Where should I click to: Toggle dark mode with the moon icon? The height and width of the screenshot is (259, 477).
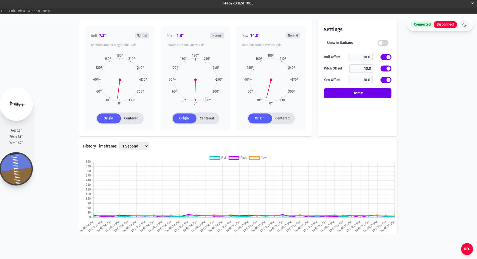(x=464, y=25)
